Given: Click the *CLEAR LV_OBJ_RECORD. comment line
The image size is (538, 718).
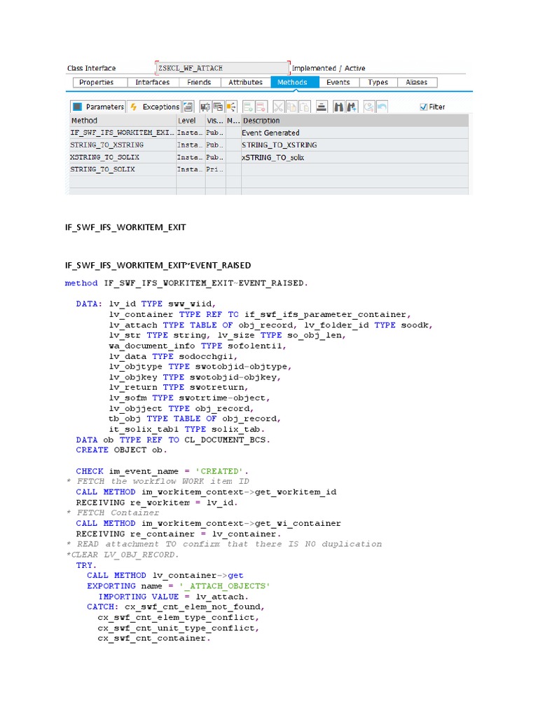Looking at the screenshot, I should (x=123, y=555).
